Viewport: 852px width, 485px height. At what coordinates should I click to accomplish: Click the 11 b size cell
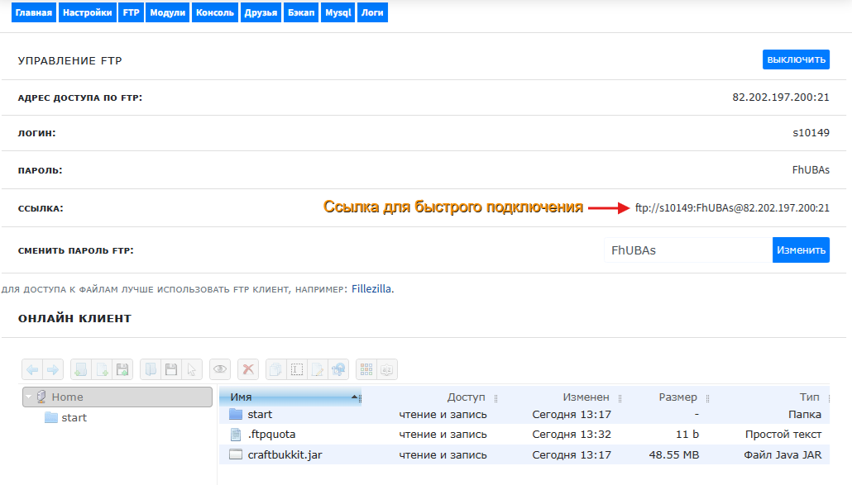coord(687,434)
